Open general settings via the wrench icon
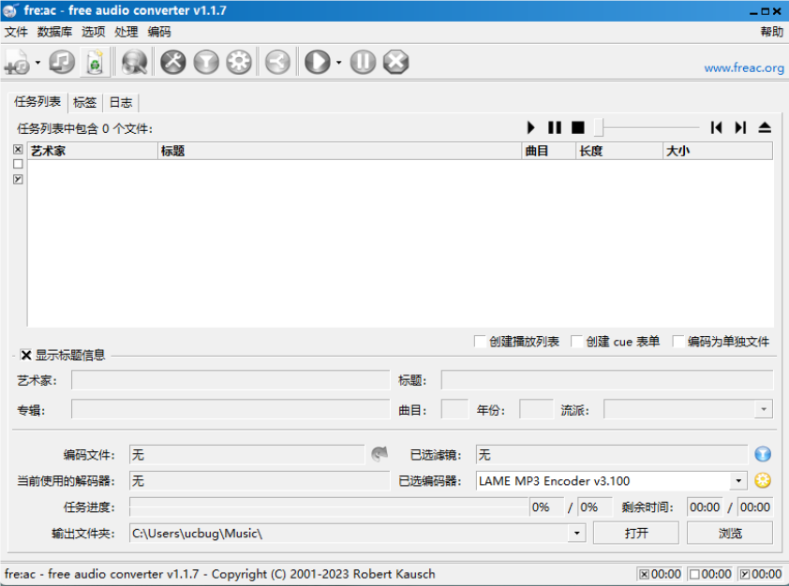 [172, 62]
